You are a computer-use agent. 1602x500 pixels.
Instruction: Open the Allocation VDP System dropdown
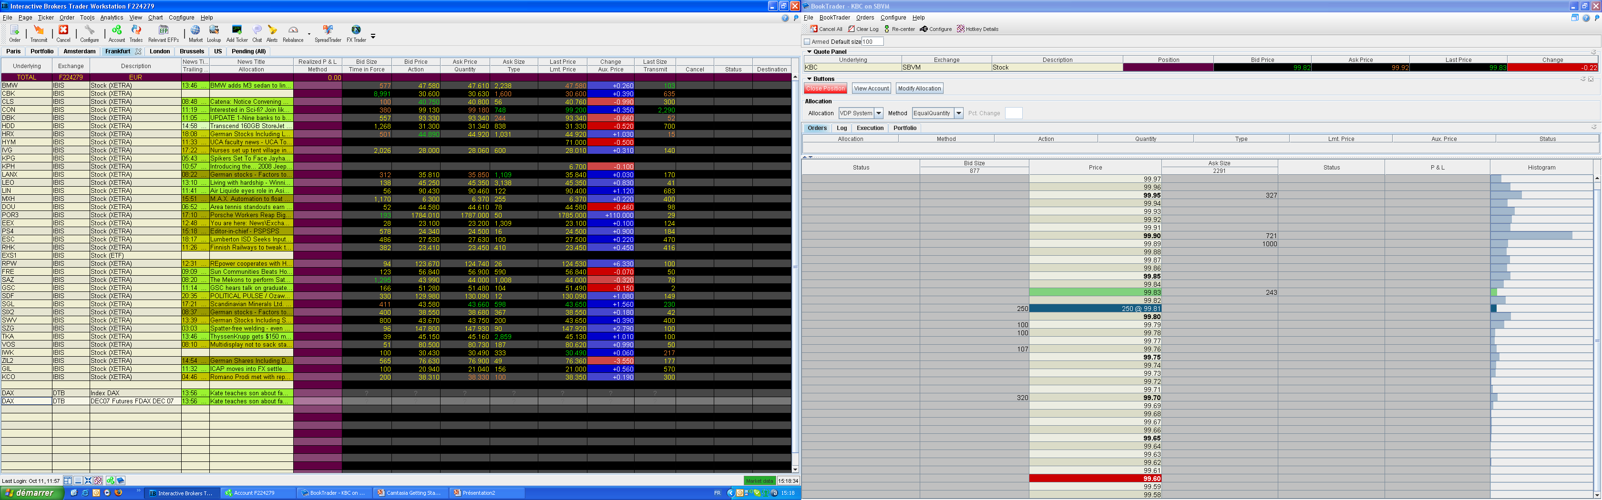click(879, 113)
